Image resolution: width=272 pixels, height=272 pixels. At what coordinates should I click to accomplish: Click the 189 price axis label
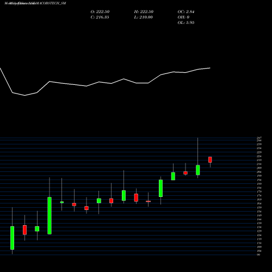[x=259, y=184]
